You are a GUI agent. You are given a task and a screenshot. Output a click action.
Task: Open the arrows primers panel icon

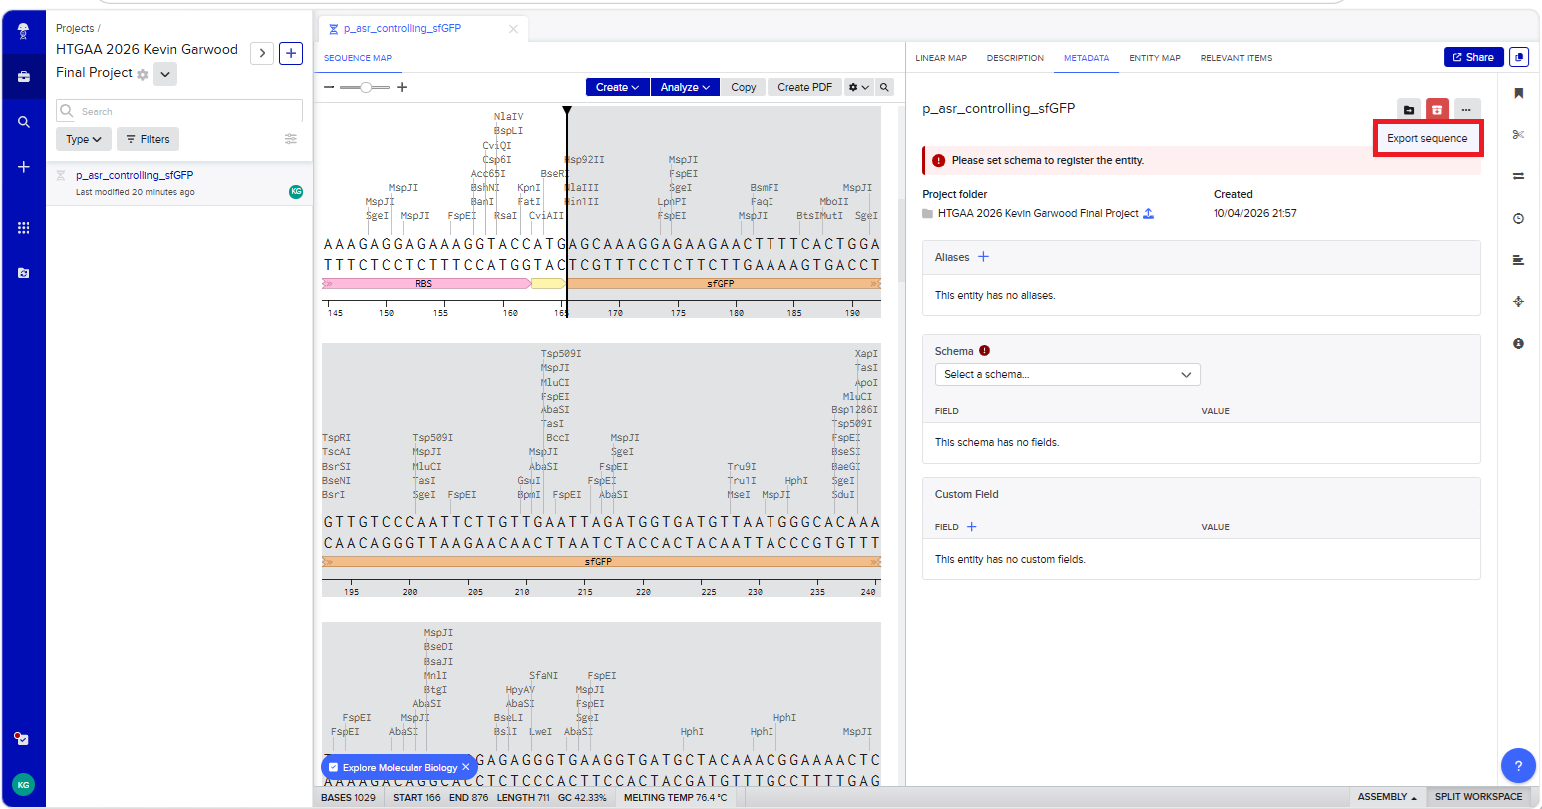click(1519, 176)
